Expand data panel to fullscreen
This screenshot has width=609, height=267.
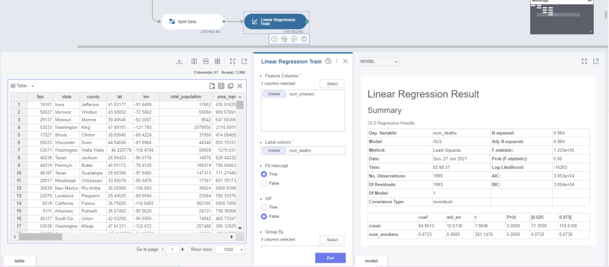tap(233, 61)
